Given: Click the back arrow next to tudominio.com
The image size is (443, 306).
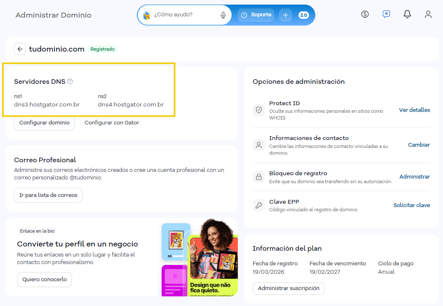Looking at the screenshot, I should coord(20,49).
